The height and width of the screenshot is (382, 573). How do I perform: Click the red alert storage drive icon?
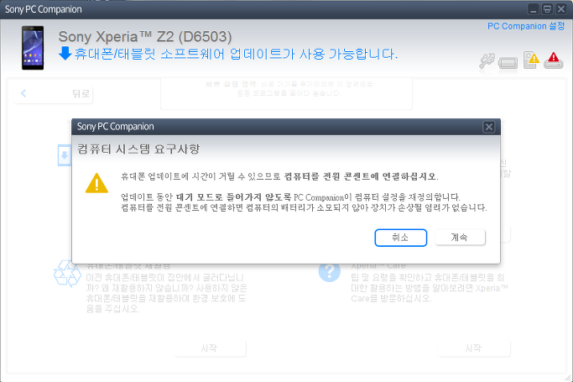[553, 60]
